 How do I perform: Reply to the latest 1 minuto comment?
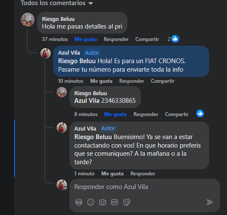click(143, 174)
